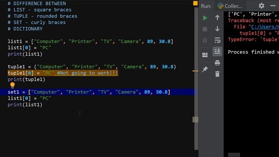Hide the Run panel with the minus icon

click(273, 6)
